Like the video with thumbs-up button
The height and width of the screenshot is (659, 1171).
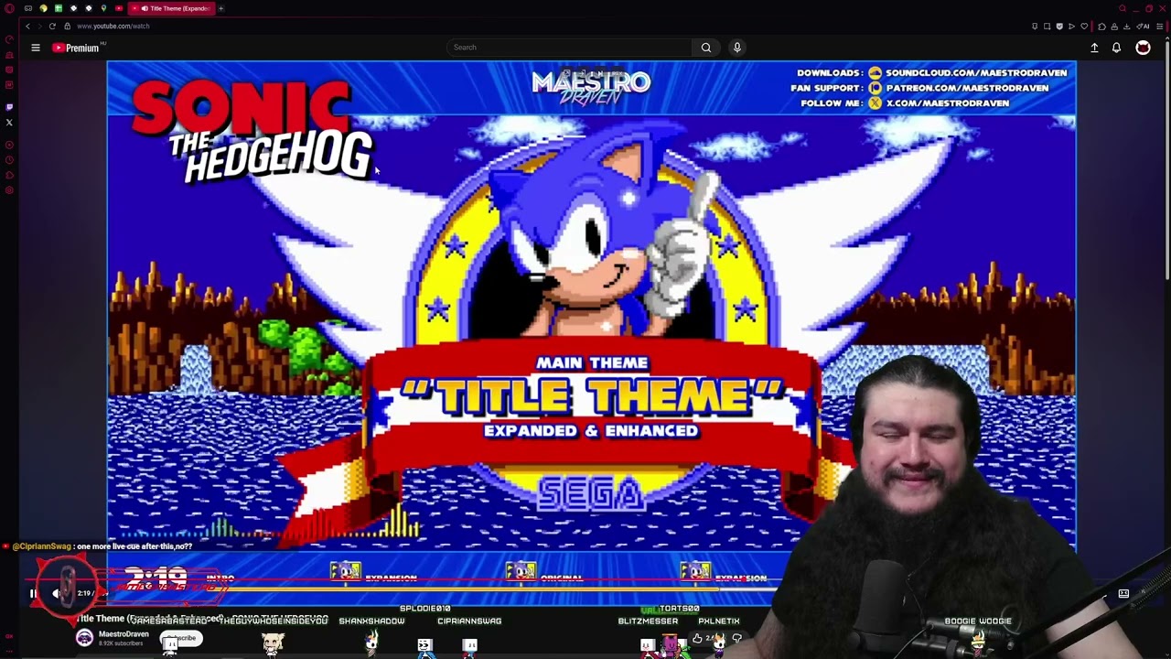click(x=699, y=638)
